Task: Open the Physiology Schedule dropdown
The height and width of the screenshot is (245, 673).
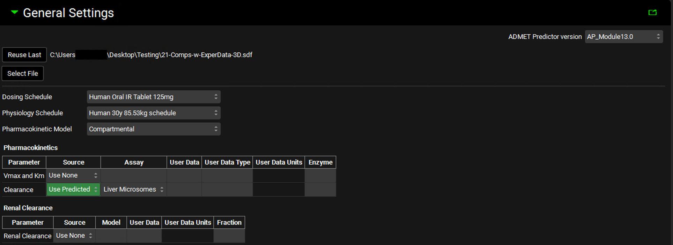Action: click(153, 113)
